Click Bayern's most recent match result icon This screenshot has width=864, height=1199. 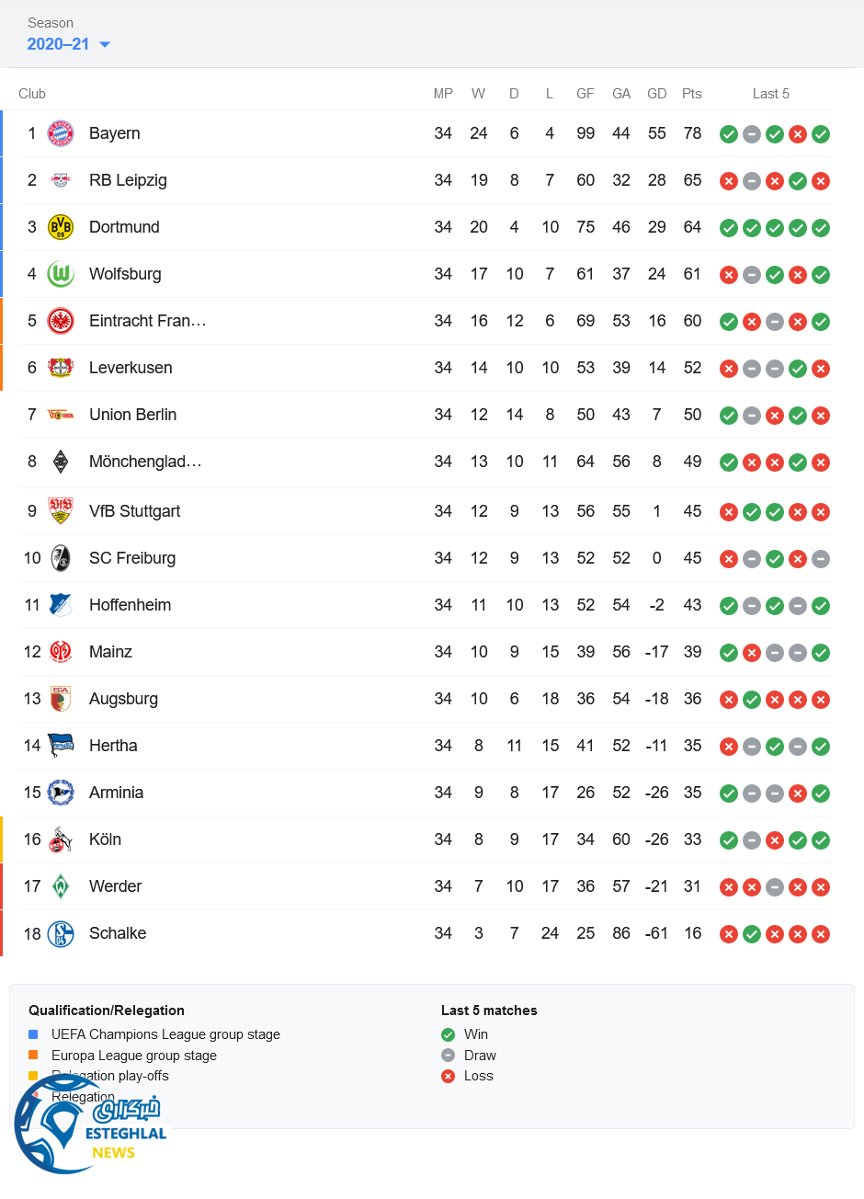821,134
